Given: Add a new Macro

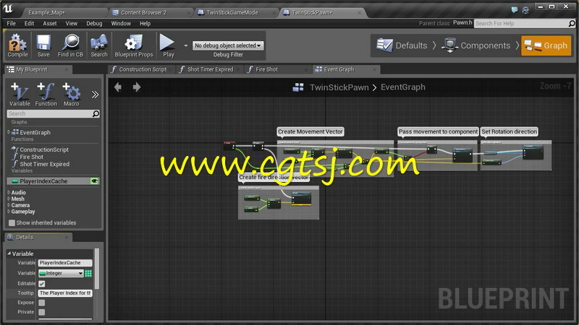Looking at the screenshot, I should click(x=71, y=95).
